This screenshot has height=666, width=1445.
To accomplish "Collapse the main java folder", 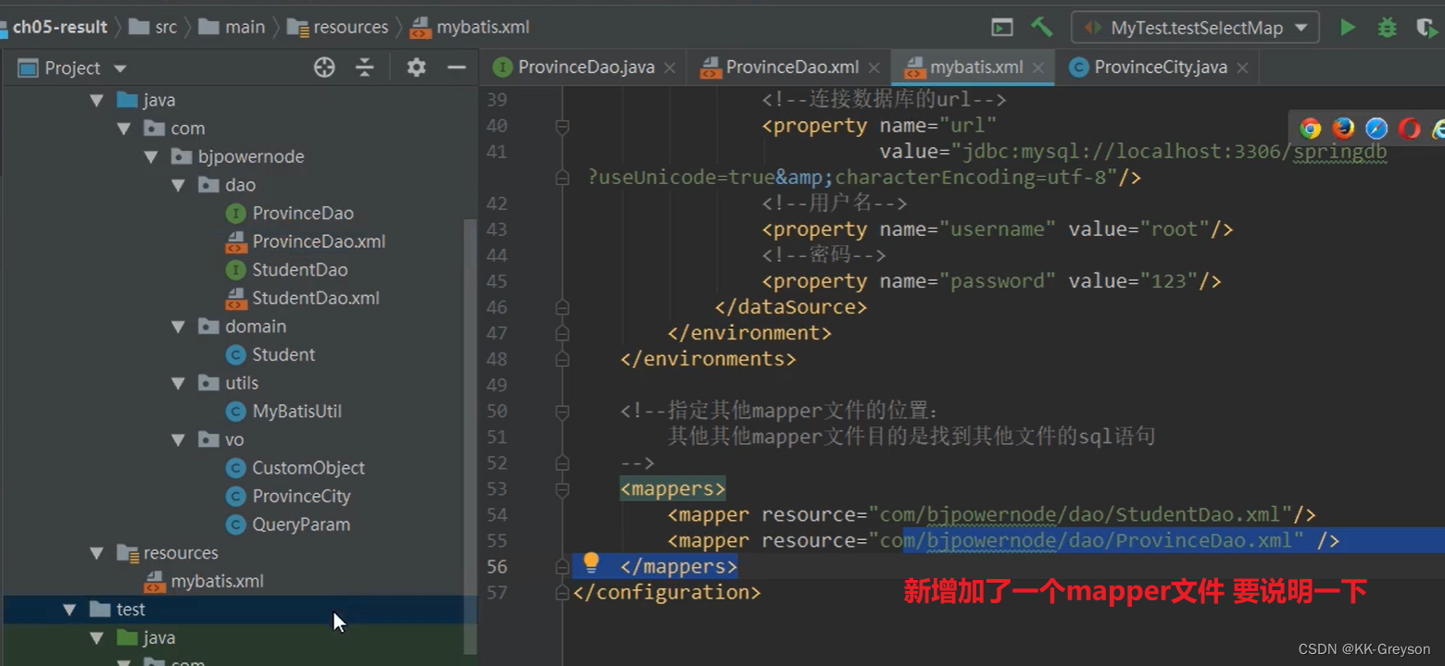I will 96,100.
